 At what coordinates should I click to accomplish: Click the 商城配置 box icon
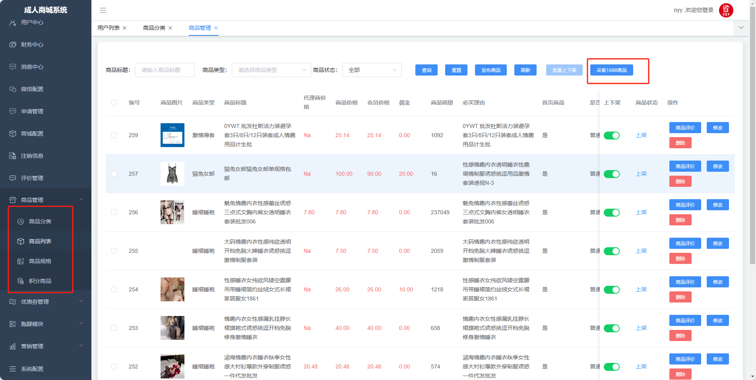[13, 134]
